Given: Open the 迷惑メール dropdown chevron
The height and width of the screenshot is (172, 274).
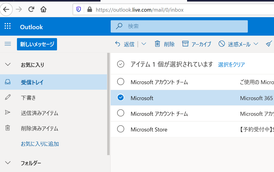Looking at the screenshot, I should pyautogui.click(x=256, y=44).
